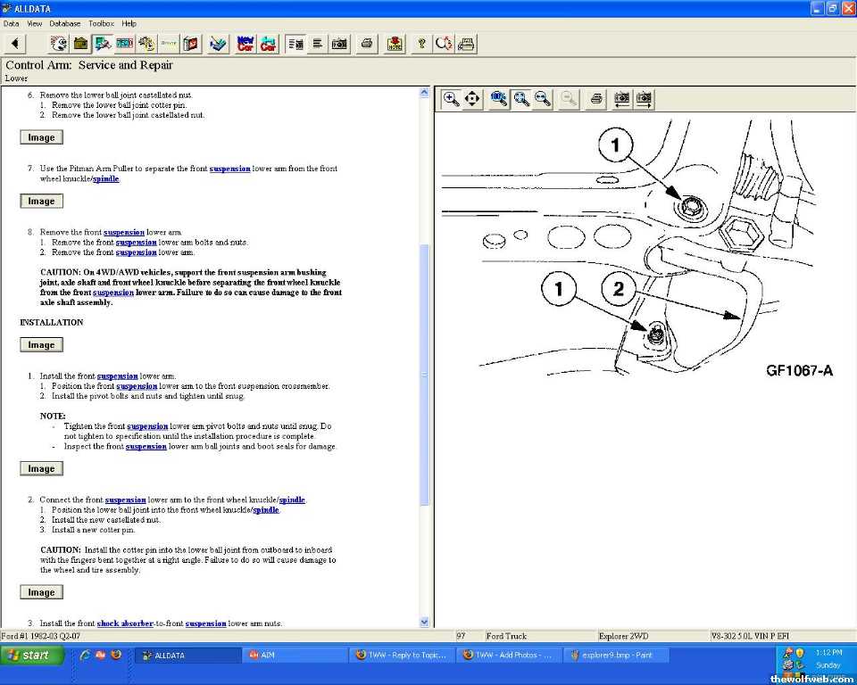Open the Database menu

(x=64, y=23)
